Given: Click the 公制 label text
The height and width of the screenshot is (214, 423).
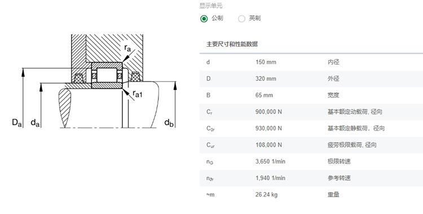Looking at the screenshot, I should coord(217,19).
